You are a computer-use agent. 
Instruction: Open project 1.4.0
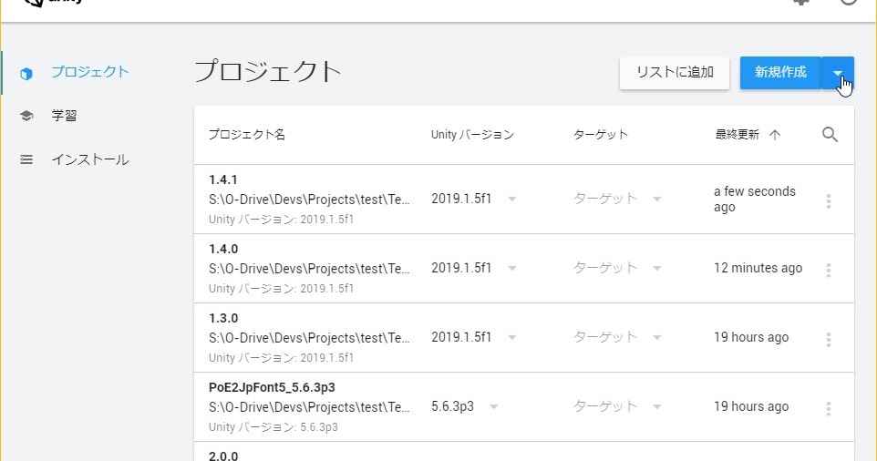[524, 269]
